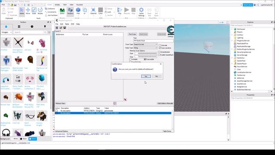Activate the Rotate tool
Image resolution: width=275 pixels, height=155 pixels.
pyautogui.click(x=40, y=11)
